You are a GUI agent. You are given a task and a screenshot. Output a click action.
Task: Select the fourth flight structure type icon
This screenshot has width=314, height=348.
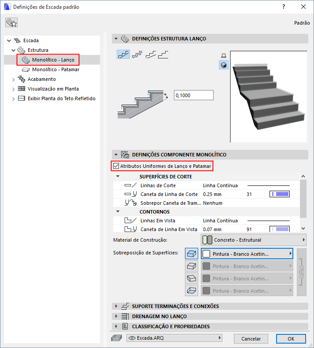[163, 54]
